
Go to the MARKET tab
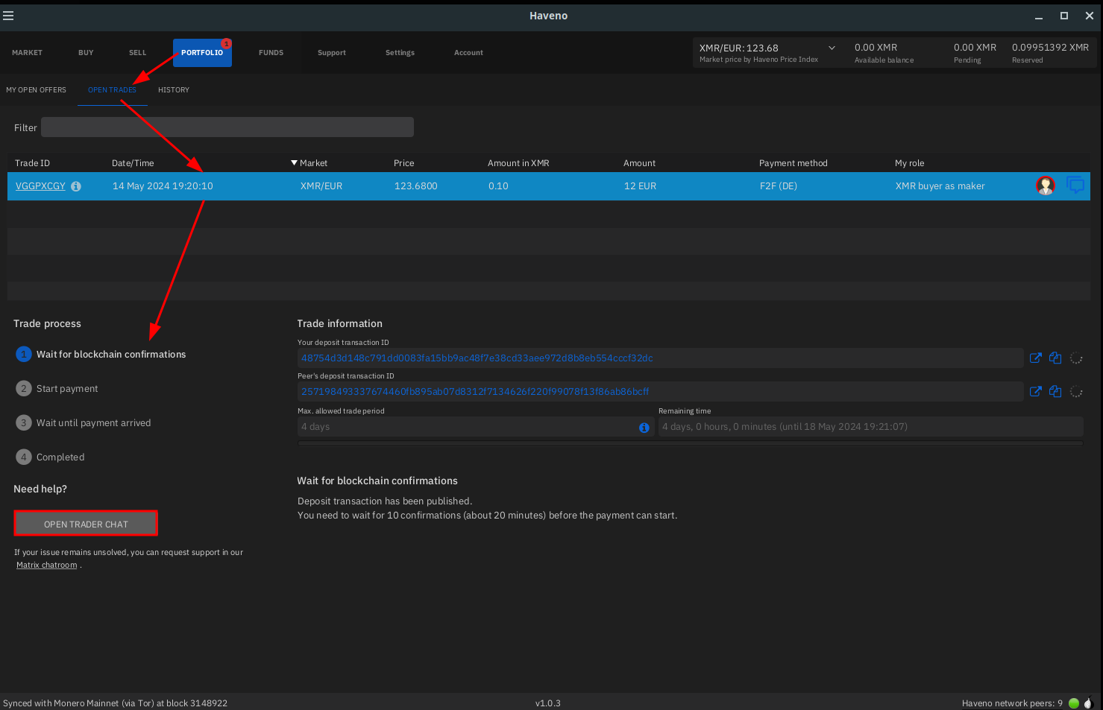27,53
